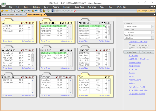Click the previous record navigation icon
This screenshot has width=156, height=111.
point(64,10)
